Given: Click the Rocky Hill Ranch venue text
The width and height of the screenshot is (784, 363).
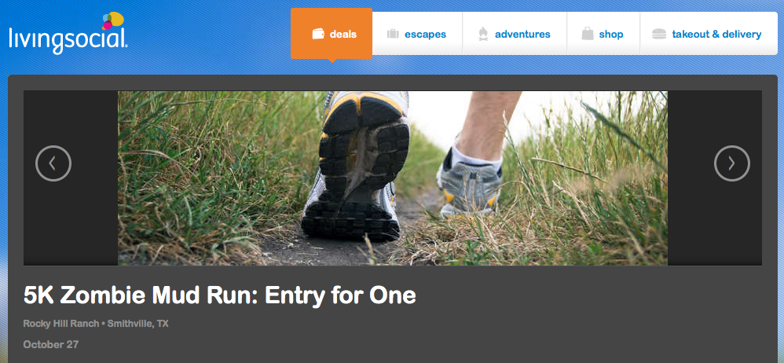Looking at the screenshot, I should 61,324.
